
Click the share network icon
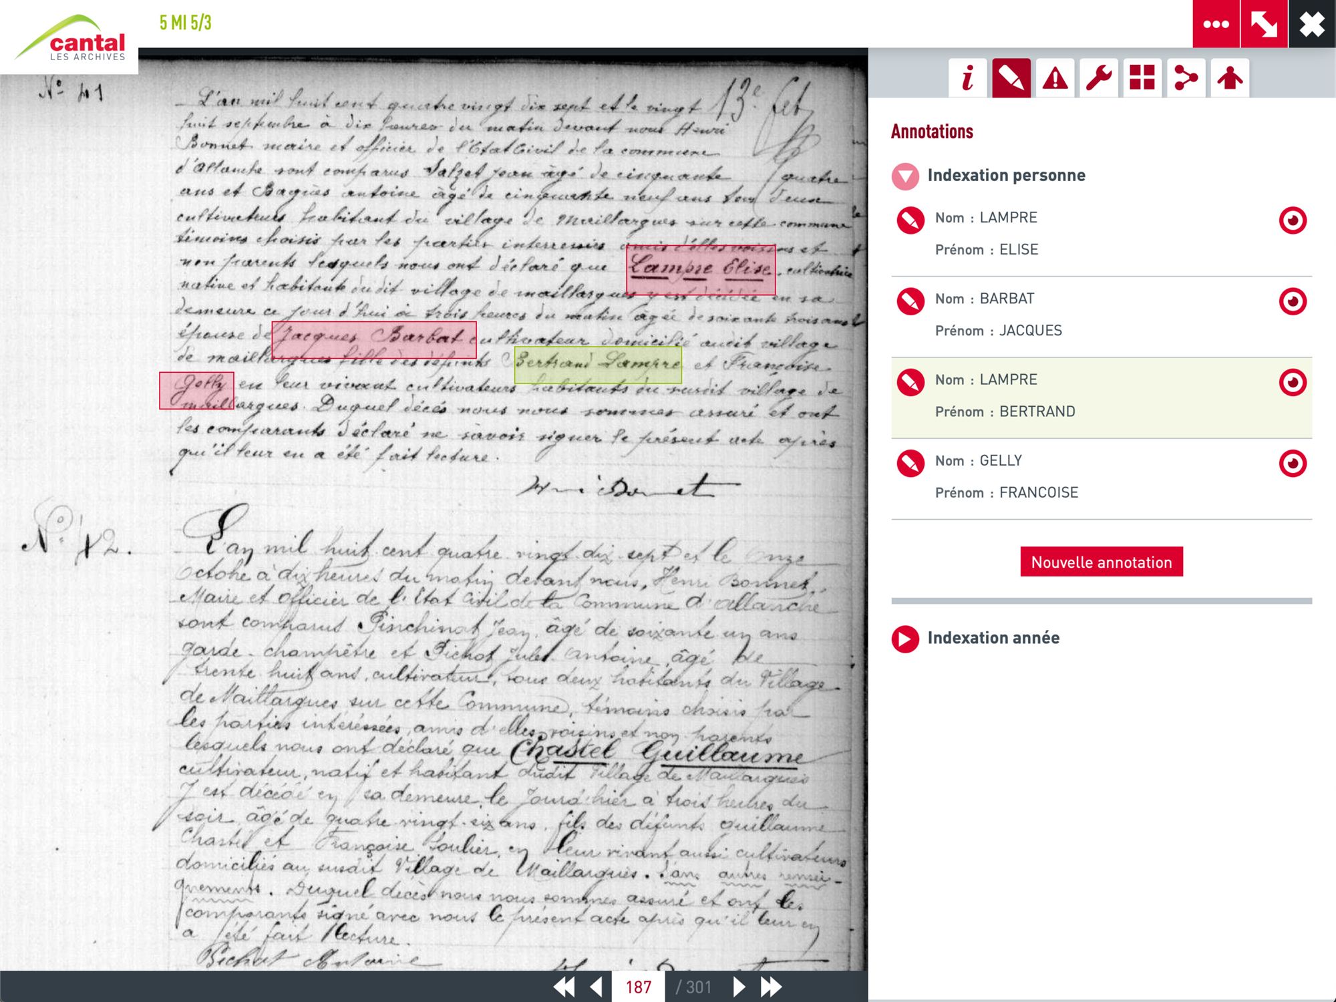[x=1186, y=78]
